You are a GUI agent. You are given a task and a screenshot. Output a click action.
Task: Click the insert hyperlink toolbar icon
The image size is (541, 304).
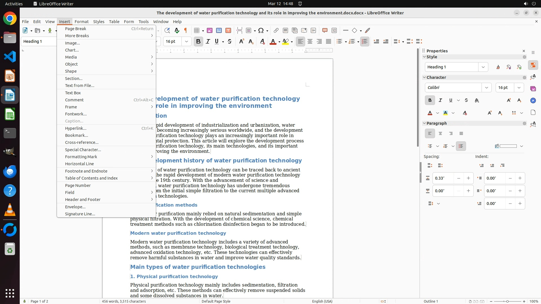pos(276,30)
